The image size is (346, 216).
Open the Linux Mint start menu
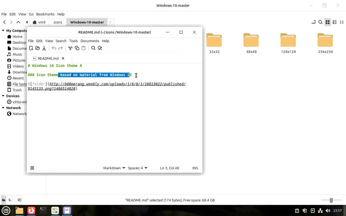(x=6, y=210)
